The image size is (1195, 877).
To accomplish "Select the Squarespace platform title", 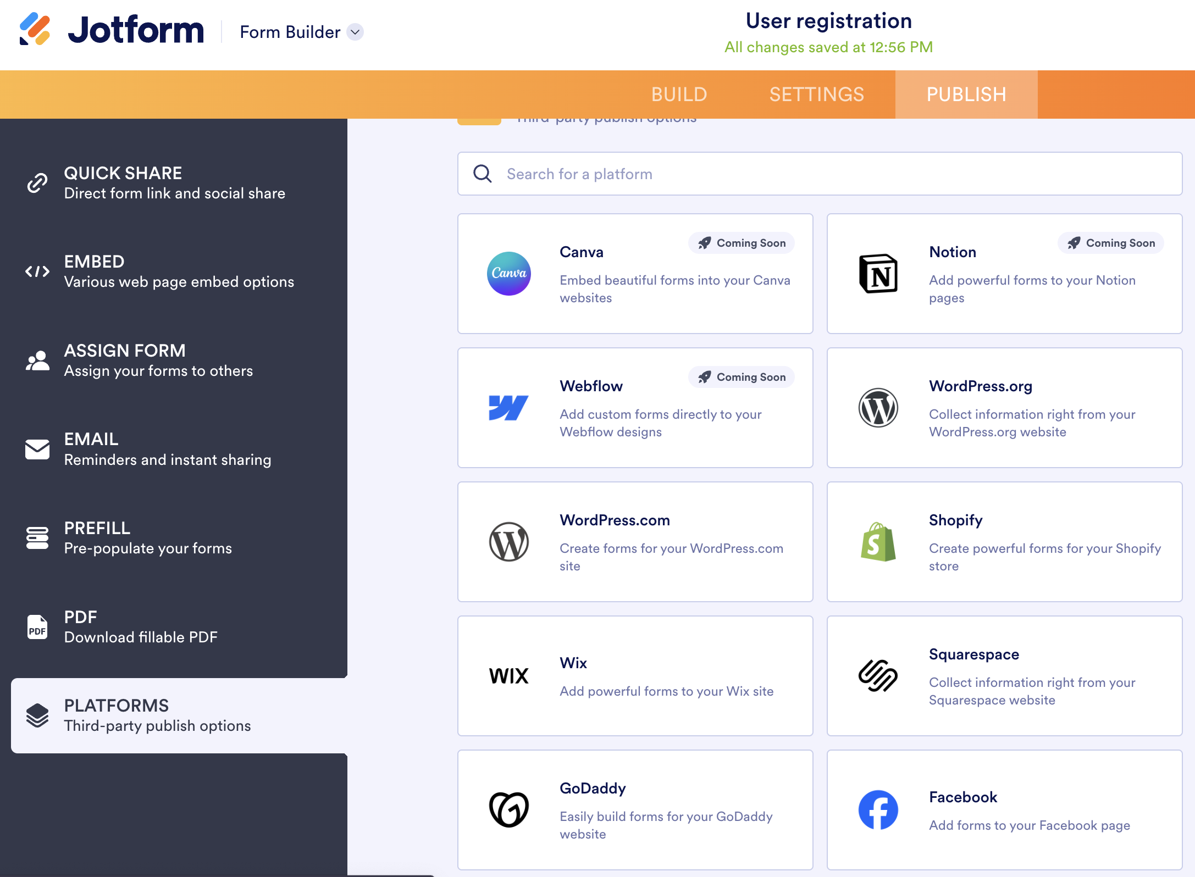I will tap(974, 654).
